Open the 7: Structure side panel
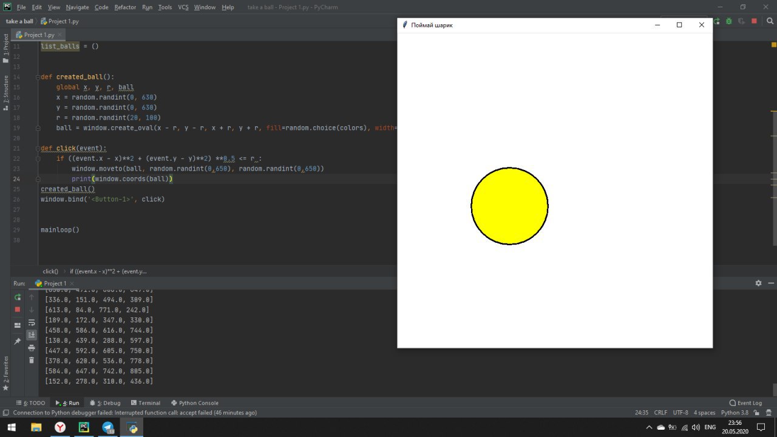 click(5, 93)
